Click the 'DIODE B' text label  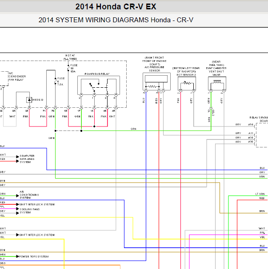38,100
